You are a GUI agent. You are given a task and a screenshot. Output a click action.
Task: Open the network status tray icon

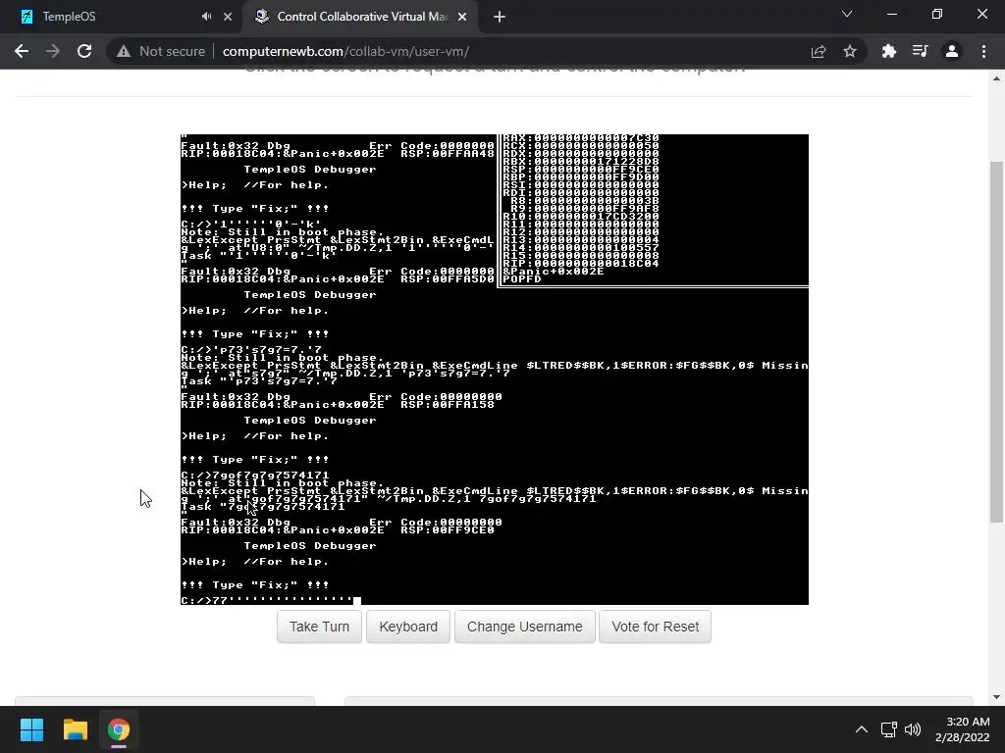(889, 729)
